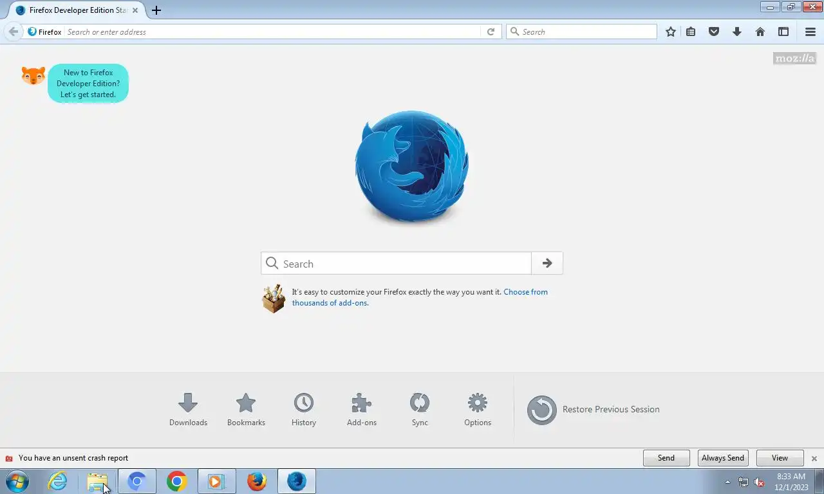Submit search with the arrow button
The height and width of the screenshot is (494, 824).
point(547,263)
